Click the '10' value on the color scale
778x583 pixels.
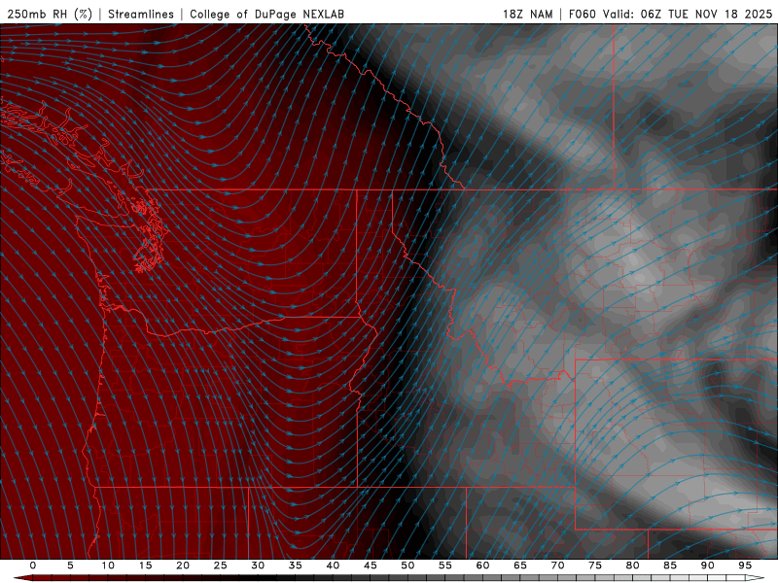(x=108, y=566)
